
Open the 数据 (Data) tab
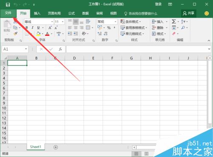pyautogui.click(x=86, y=14)
